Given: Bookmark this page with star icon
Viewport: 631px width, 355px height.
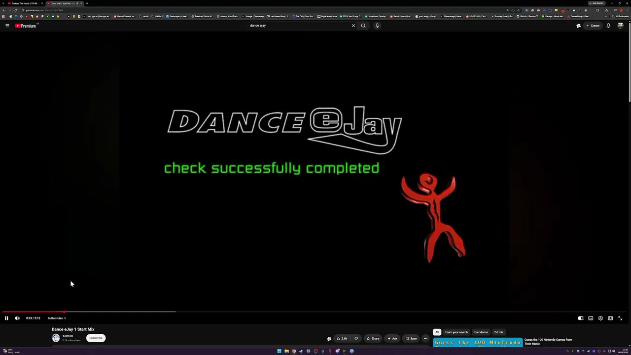Looking at the screenshot, I should (518, 10).
